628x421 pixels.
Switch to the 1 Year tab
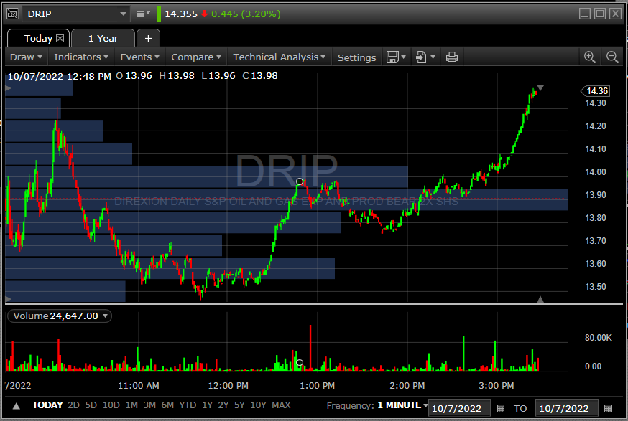103,39
